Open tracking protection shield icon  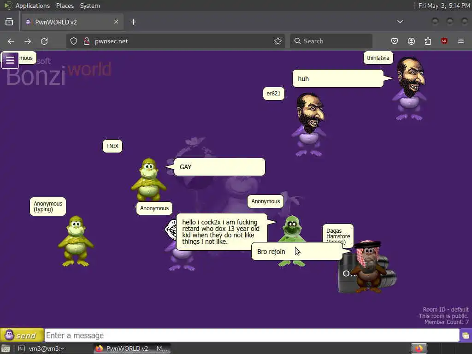tap(74, 41)
